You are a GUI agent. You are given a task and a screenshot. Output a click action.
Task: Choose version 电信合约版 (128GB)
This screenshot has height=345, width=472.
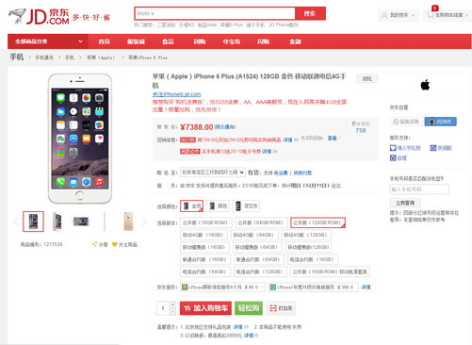pyautogui.click(x=260, y=271)
